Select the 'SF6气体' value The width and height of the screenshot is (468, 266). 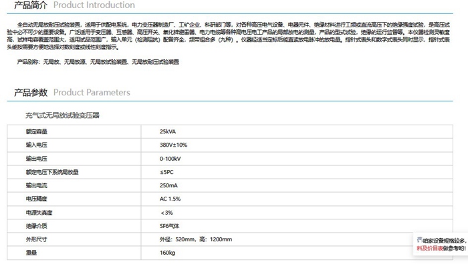[x=170, y=226]
